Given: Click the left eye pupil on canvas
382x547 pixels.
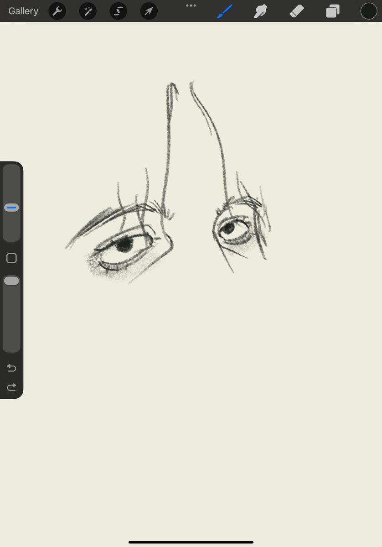Looking at the screenshot, I should [124, 244].
